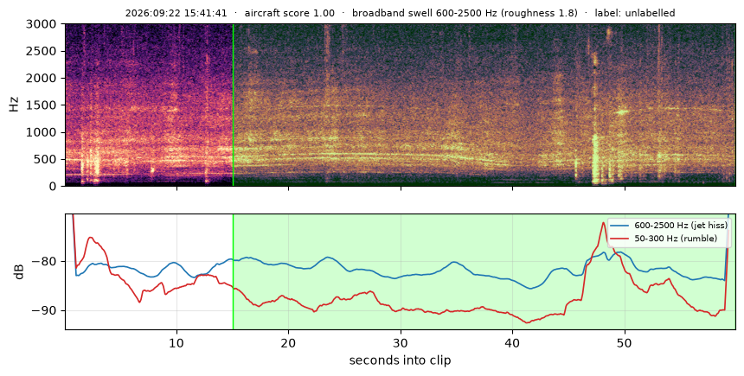The height and width of the screenshot is (376, 744).
Task: Click the green onset line in the dB plot
Action: point(233,271)
